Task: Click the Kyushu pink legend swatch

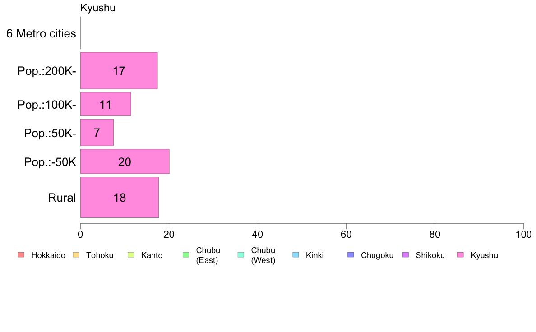Action: point(461,255)
